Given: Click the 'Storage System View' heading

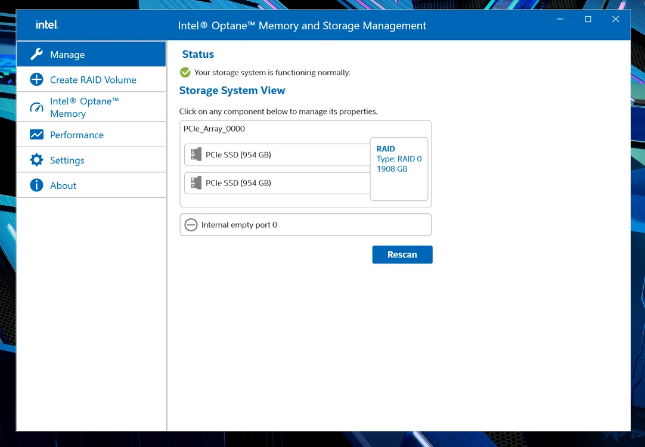Looking at the screenshot, I should click(232, 91).
